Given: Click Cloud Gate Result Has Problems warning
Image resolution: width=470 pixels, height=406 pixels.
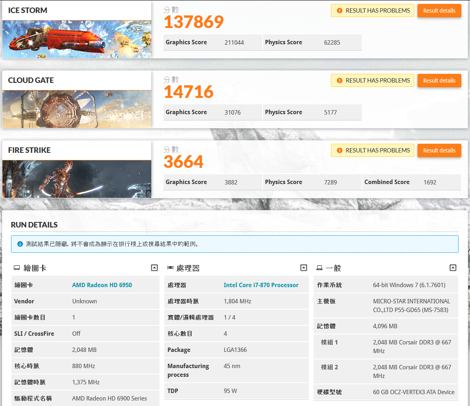Looking at the screenshot, I should (372, 81).
